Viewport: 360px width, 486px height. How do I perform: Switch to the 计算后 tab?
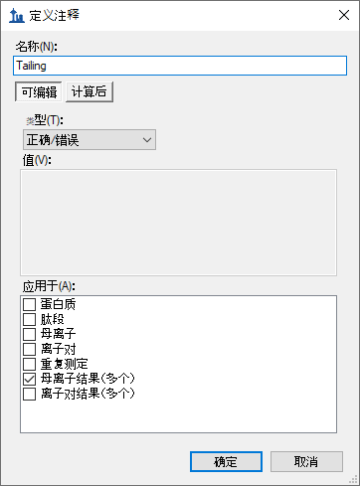point(90,91)
